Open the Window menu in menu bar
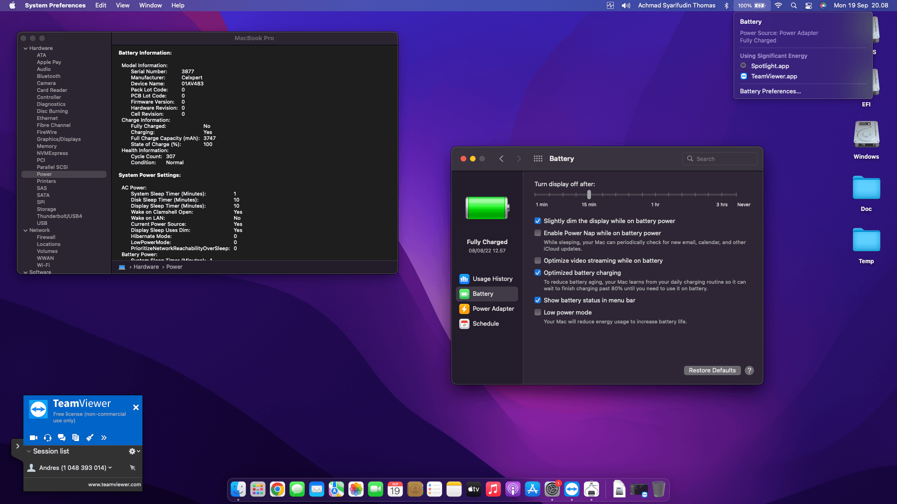 (150, 5)
